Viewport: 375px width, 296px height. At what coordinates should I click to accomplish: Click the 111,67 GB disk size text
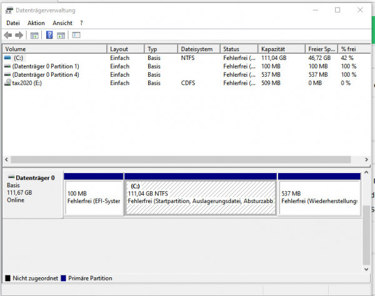(19, 192)
